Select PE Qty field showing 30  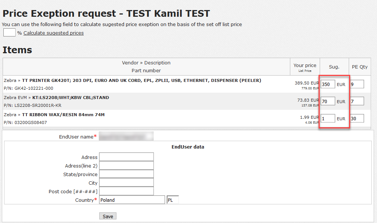pyautogui.click(x=357, y=118)
